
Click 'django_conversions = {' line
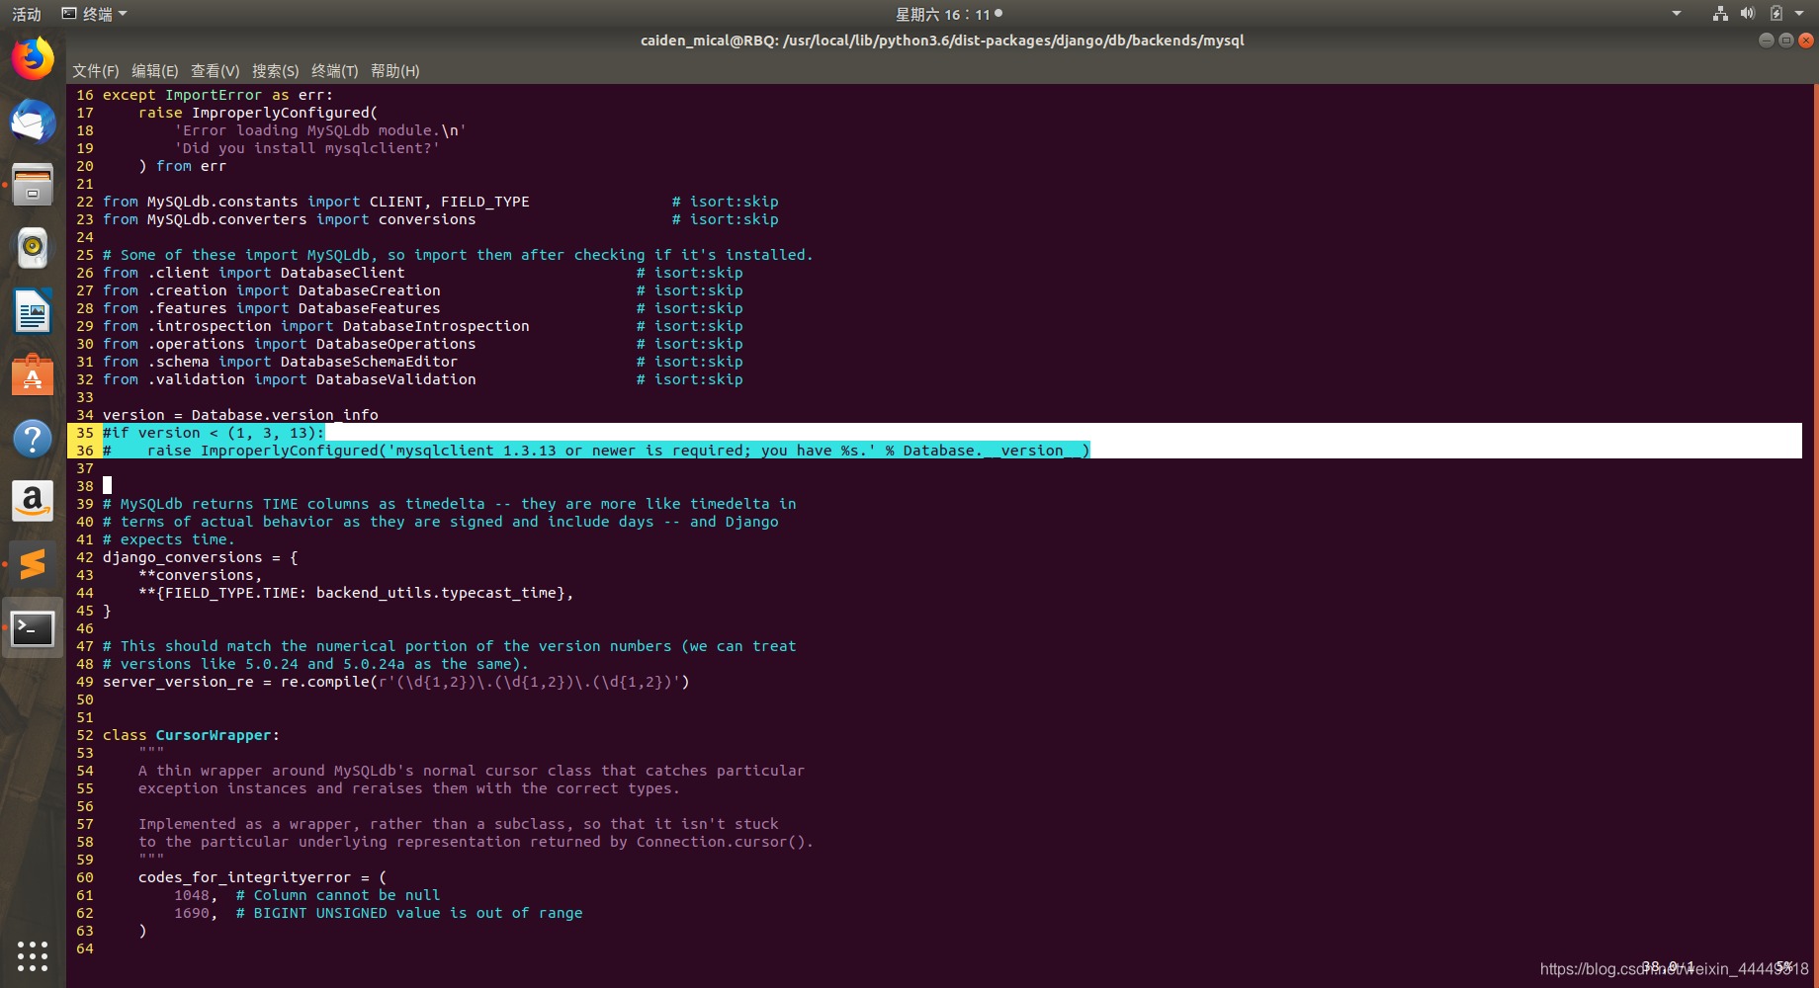pos(201,557)
